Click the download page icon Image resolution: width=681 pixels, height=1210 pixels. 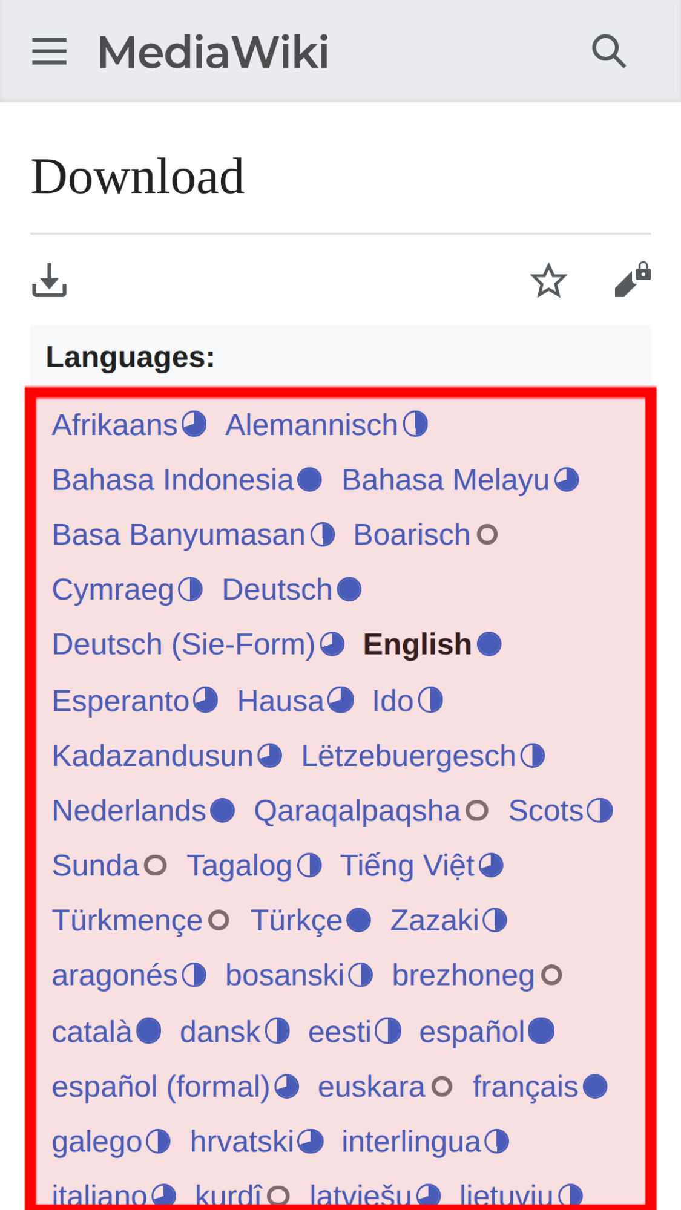(x=49, y=280)
